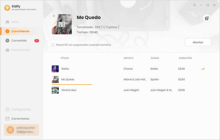Viewport: 220px width, 140px height.
Task: Click the Sidify logo icon
Action: click(7, 8)
